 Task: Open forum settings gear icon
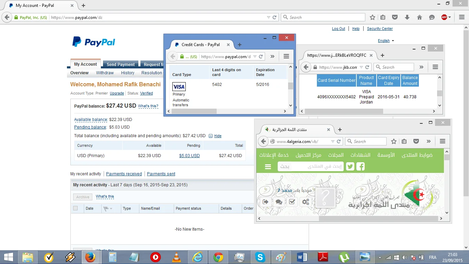306,202
